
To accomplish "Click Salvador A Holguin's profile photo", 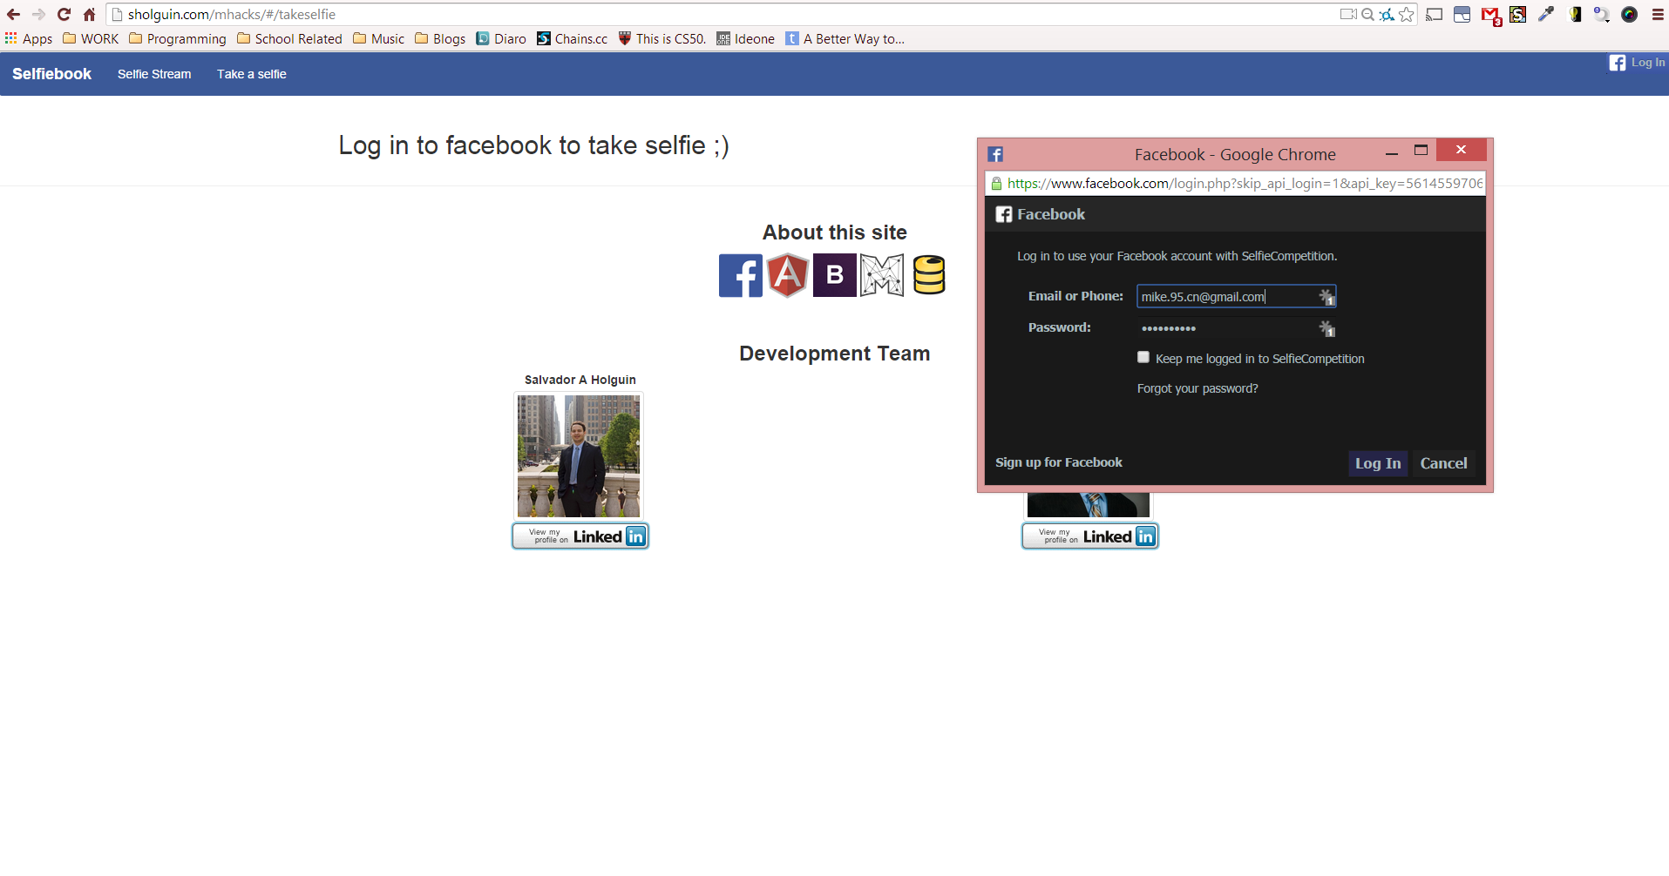I will tap(579, 455).
